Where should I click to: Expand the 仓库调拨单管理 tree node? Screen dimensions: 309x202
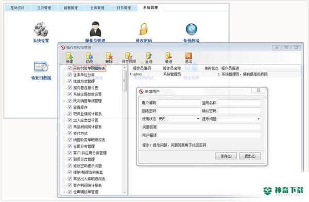[64, 192]
